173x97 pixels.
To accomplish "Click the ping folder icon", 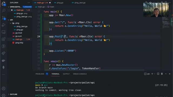I will coord(13,23).
